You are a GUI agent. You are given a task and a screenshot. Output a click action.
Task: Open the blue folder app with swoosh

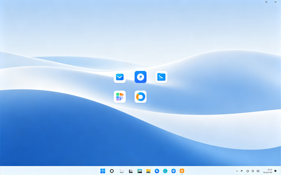[161, 77]
